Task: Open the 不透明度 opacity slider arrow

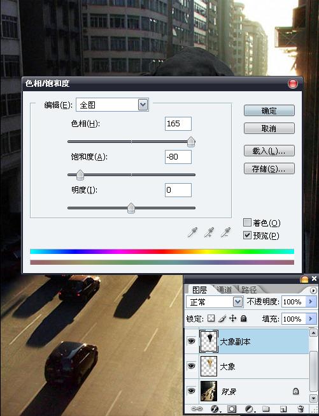Action: pos(311,302)
